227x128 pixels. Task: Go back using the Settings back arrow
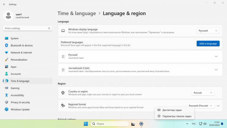click(4, 4)
